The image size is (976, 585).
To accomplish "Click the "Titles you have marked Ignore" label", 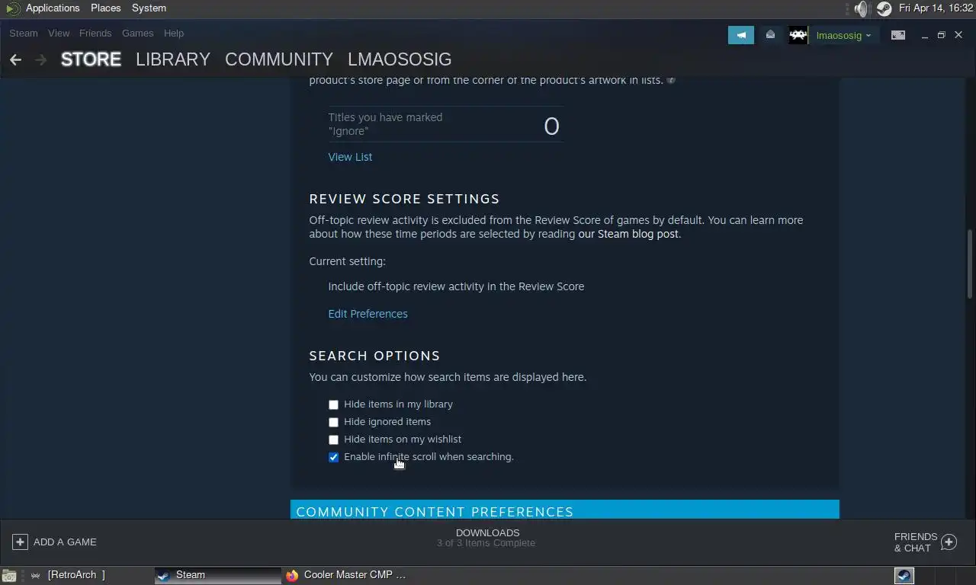I will tap(385, 124).
